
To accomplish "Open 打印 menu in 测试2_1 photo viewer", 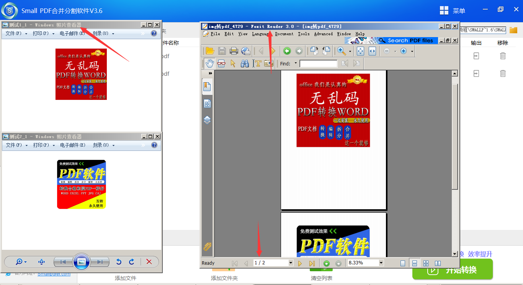I will [43, 145].
